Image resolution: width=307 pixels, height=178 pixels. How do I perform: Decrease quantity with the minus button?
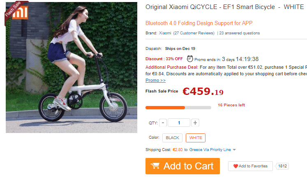[163, 123]
